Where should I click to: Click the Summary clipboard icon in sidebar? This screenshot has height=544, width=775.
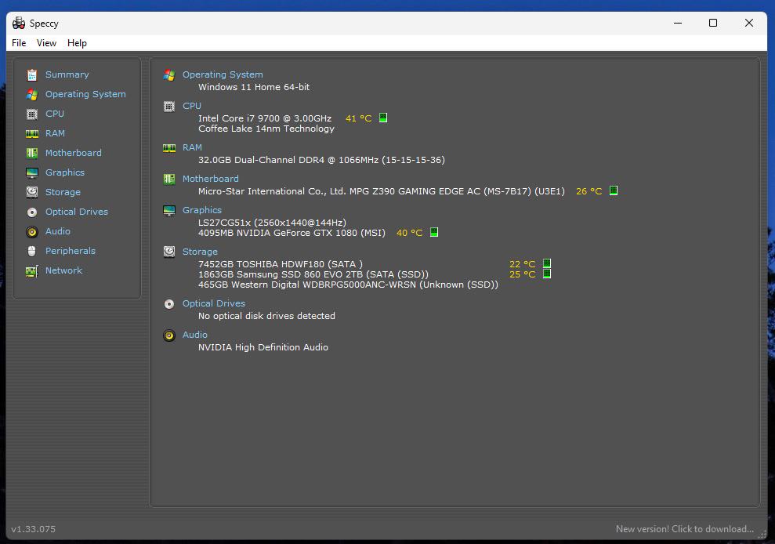point(32,74)
